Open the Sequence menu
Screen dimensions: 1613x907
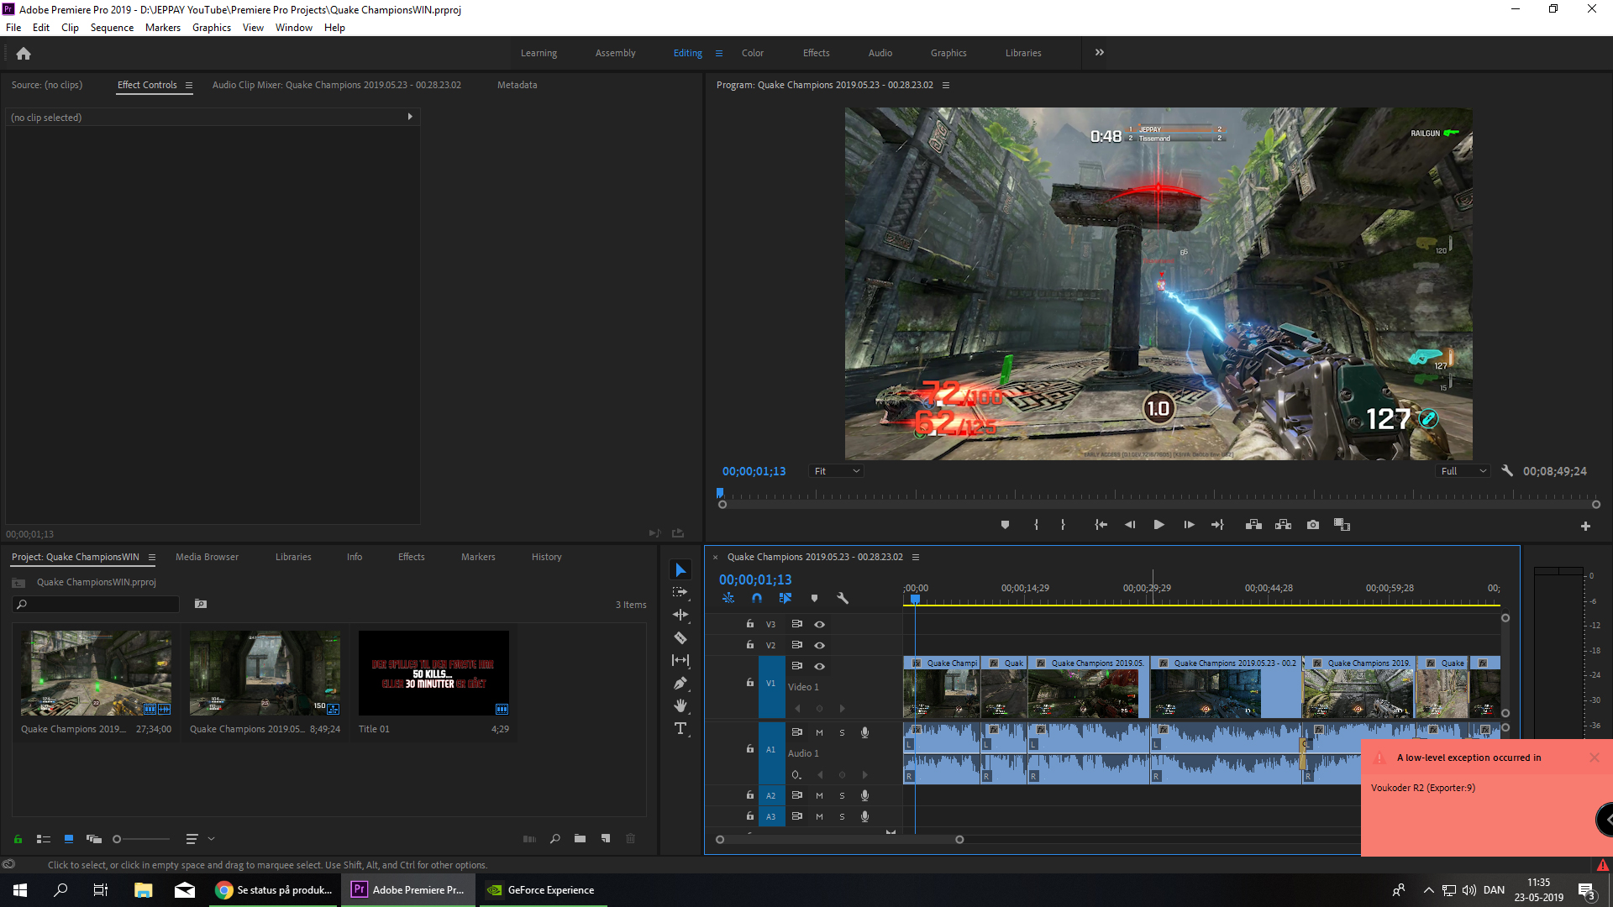click(112, 28)
